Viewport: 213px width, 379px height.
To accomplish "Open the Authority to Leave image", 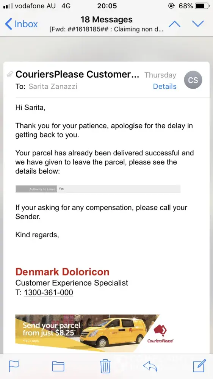I will pos(98,189).
